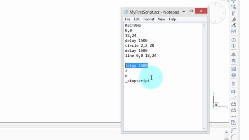Select the Mirror 3D tool
The width and height of the screenshot is (249, 140).
point(233,61)
